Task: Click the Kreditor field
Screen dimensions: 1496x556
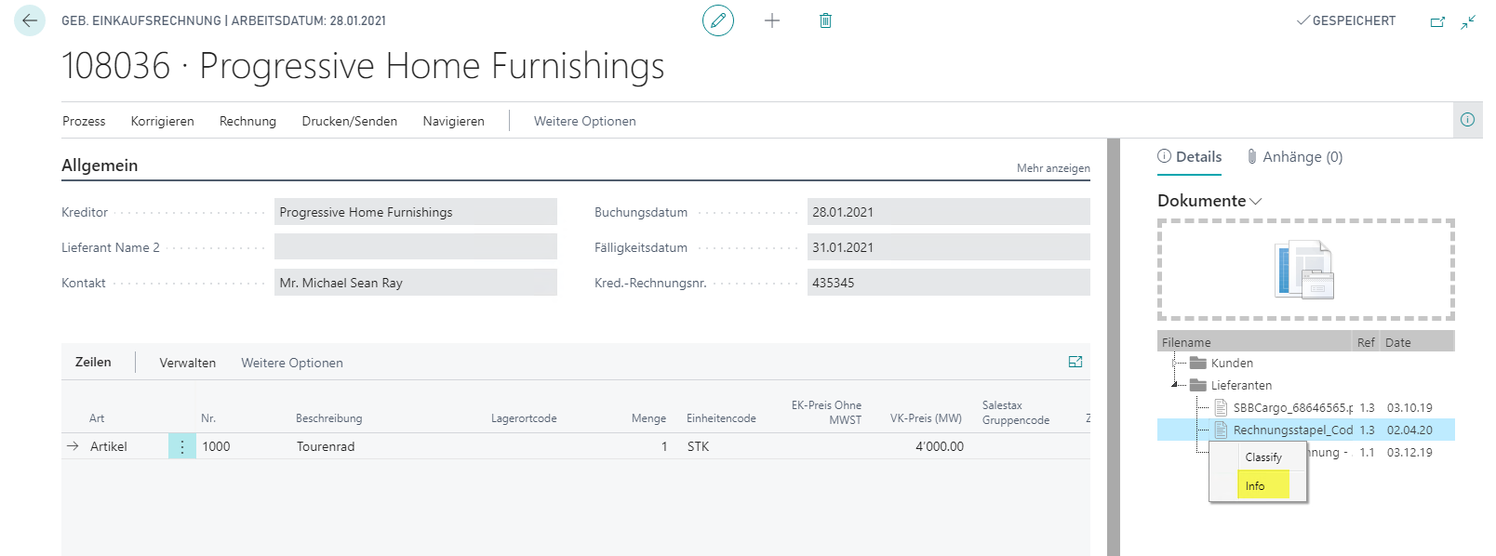Action: point(416,212)
